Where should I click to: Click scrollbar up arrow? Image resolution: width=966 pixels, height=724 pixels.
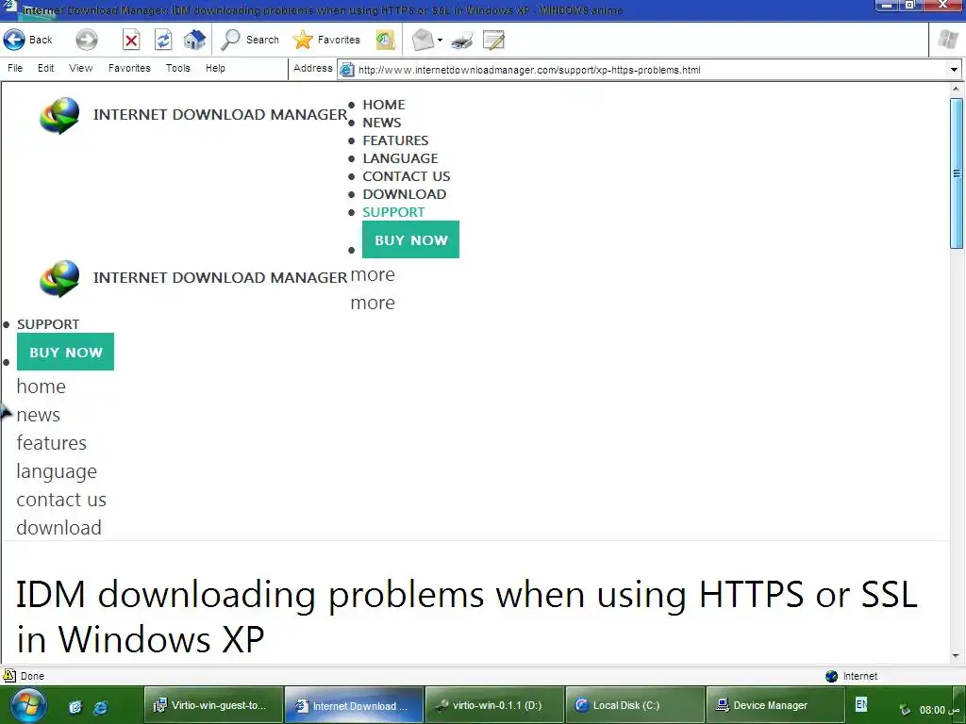point(957,89)
